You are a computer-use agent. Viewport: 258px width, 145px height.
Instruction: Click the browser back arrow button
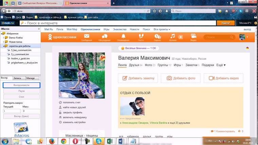click(x=4, y=11)
